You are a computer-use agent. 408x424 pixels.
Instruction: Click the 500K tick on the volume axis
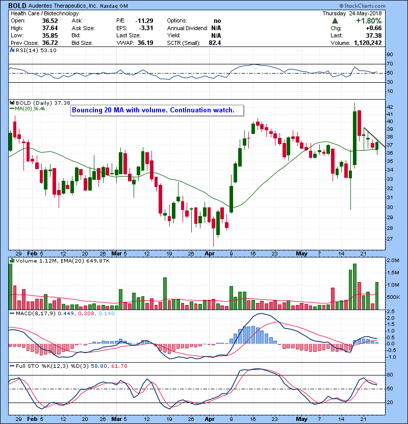393,297
